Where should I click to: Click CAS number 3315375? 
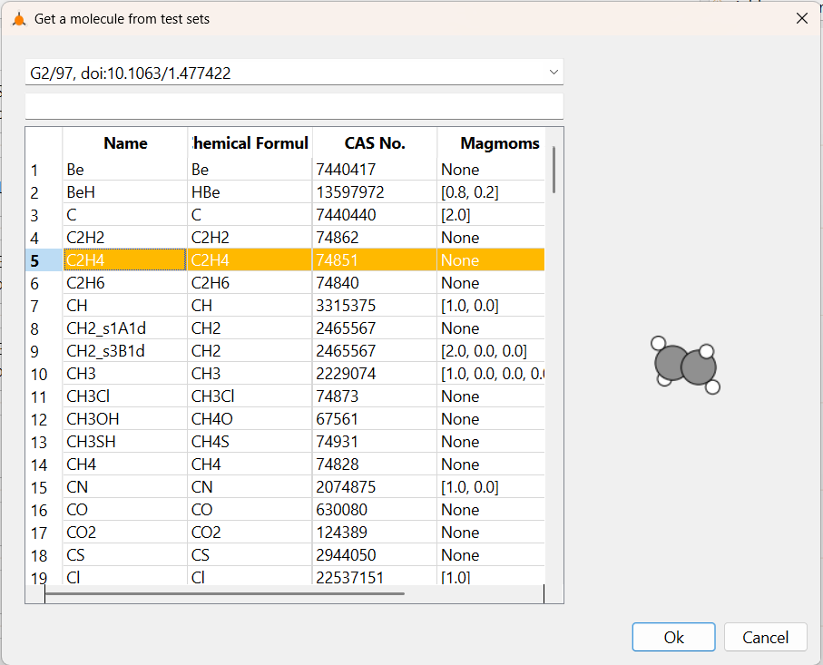click(375, 306)
